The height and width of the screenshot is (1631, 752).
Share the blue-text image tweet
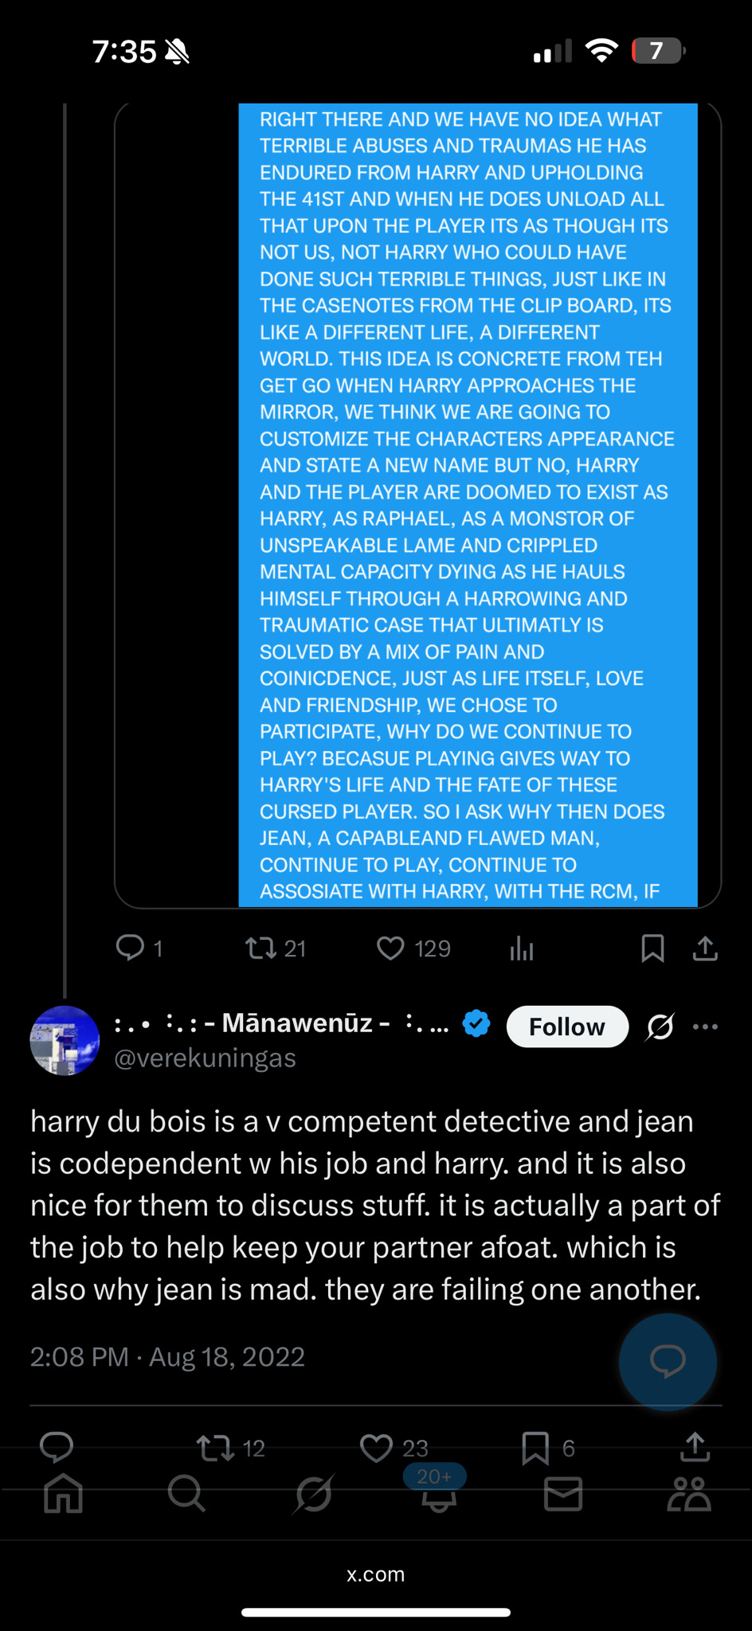(x=705, y=948)
